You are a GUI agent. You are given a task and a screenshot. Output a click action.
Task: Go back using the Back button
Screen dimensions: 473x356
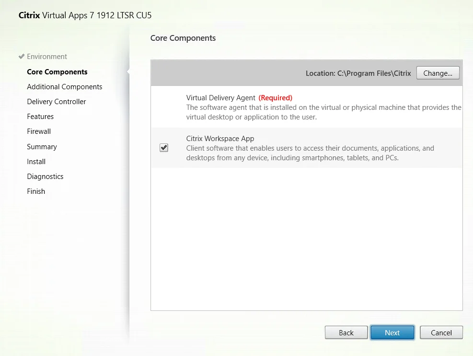[346, 332]
